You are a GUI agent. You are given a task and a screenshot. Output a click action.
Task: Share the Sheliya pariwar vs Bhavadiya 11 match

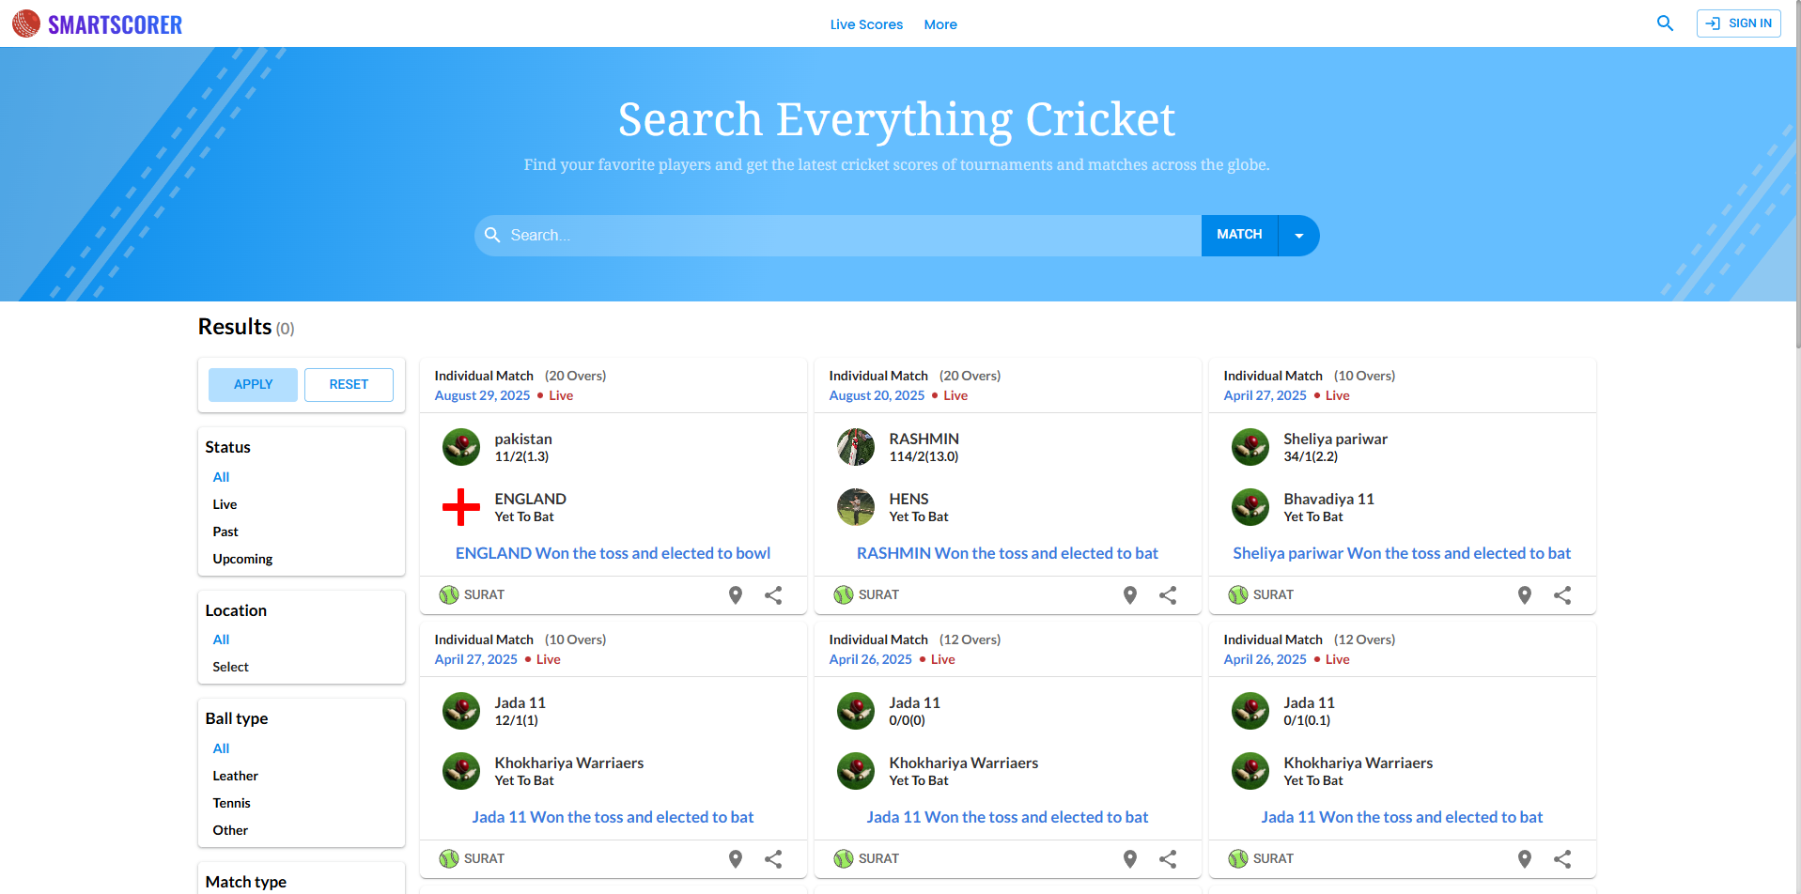1562,595
